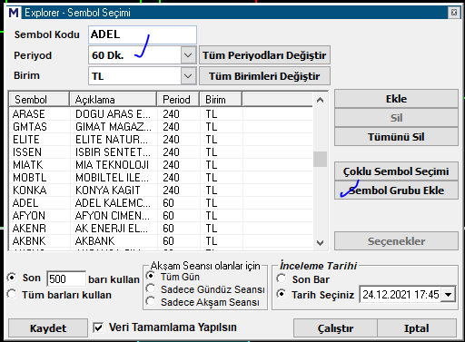Expand the Tarih Seçiniz date picker arrow

448,295
